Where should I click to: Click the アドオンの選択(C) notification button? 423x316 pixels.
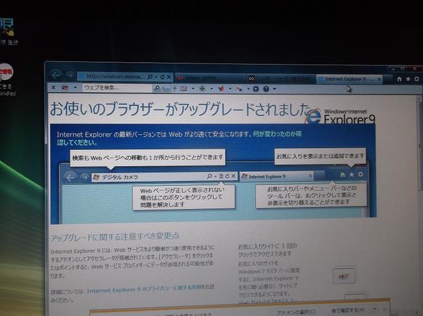coord(296,311)
